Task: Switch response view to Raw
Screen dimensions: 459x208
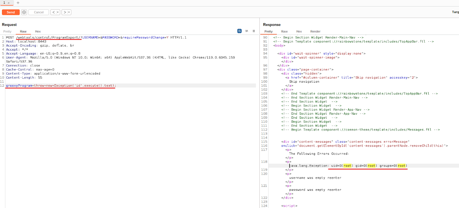Action: 284,31
